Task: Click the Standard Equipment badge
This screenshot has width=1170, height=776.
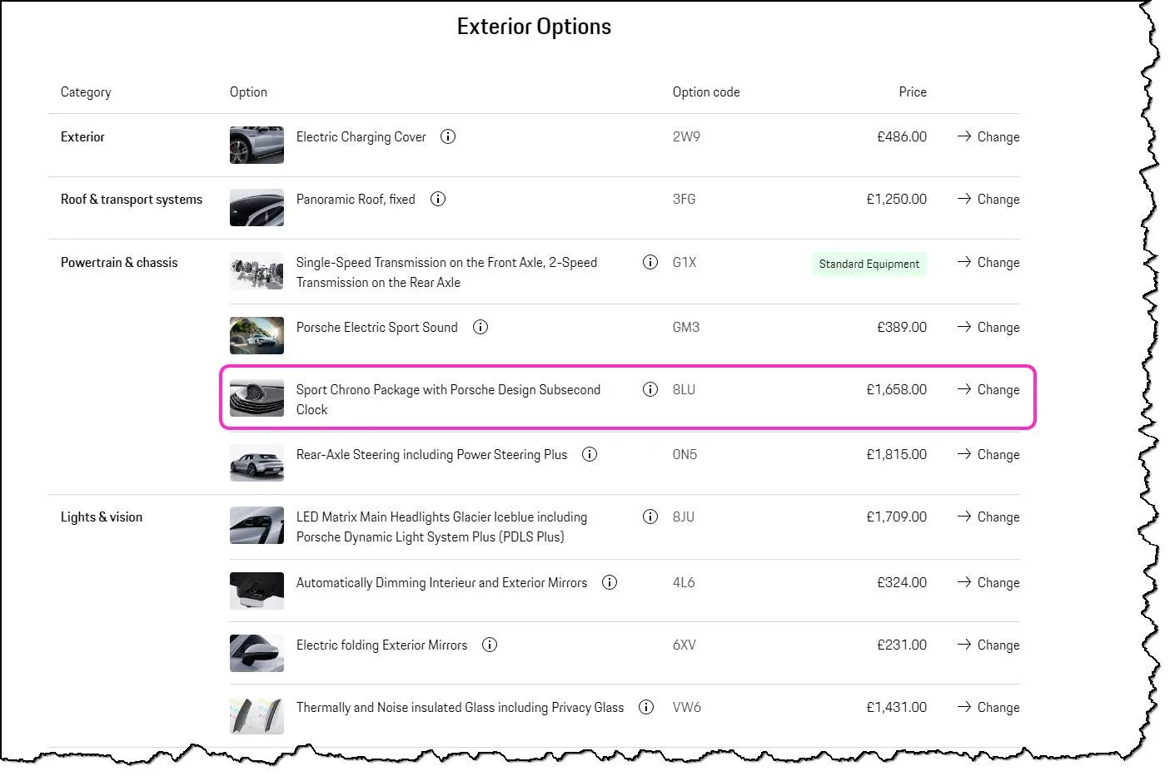Action: click(x=869, y=264)
